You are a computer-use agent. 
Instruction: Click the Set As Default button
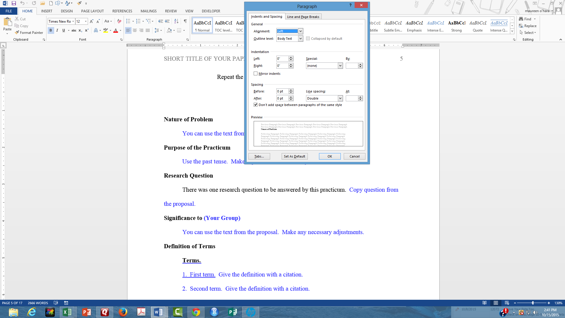[x=294, y=156]
